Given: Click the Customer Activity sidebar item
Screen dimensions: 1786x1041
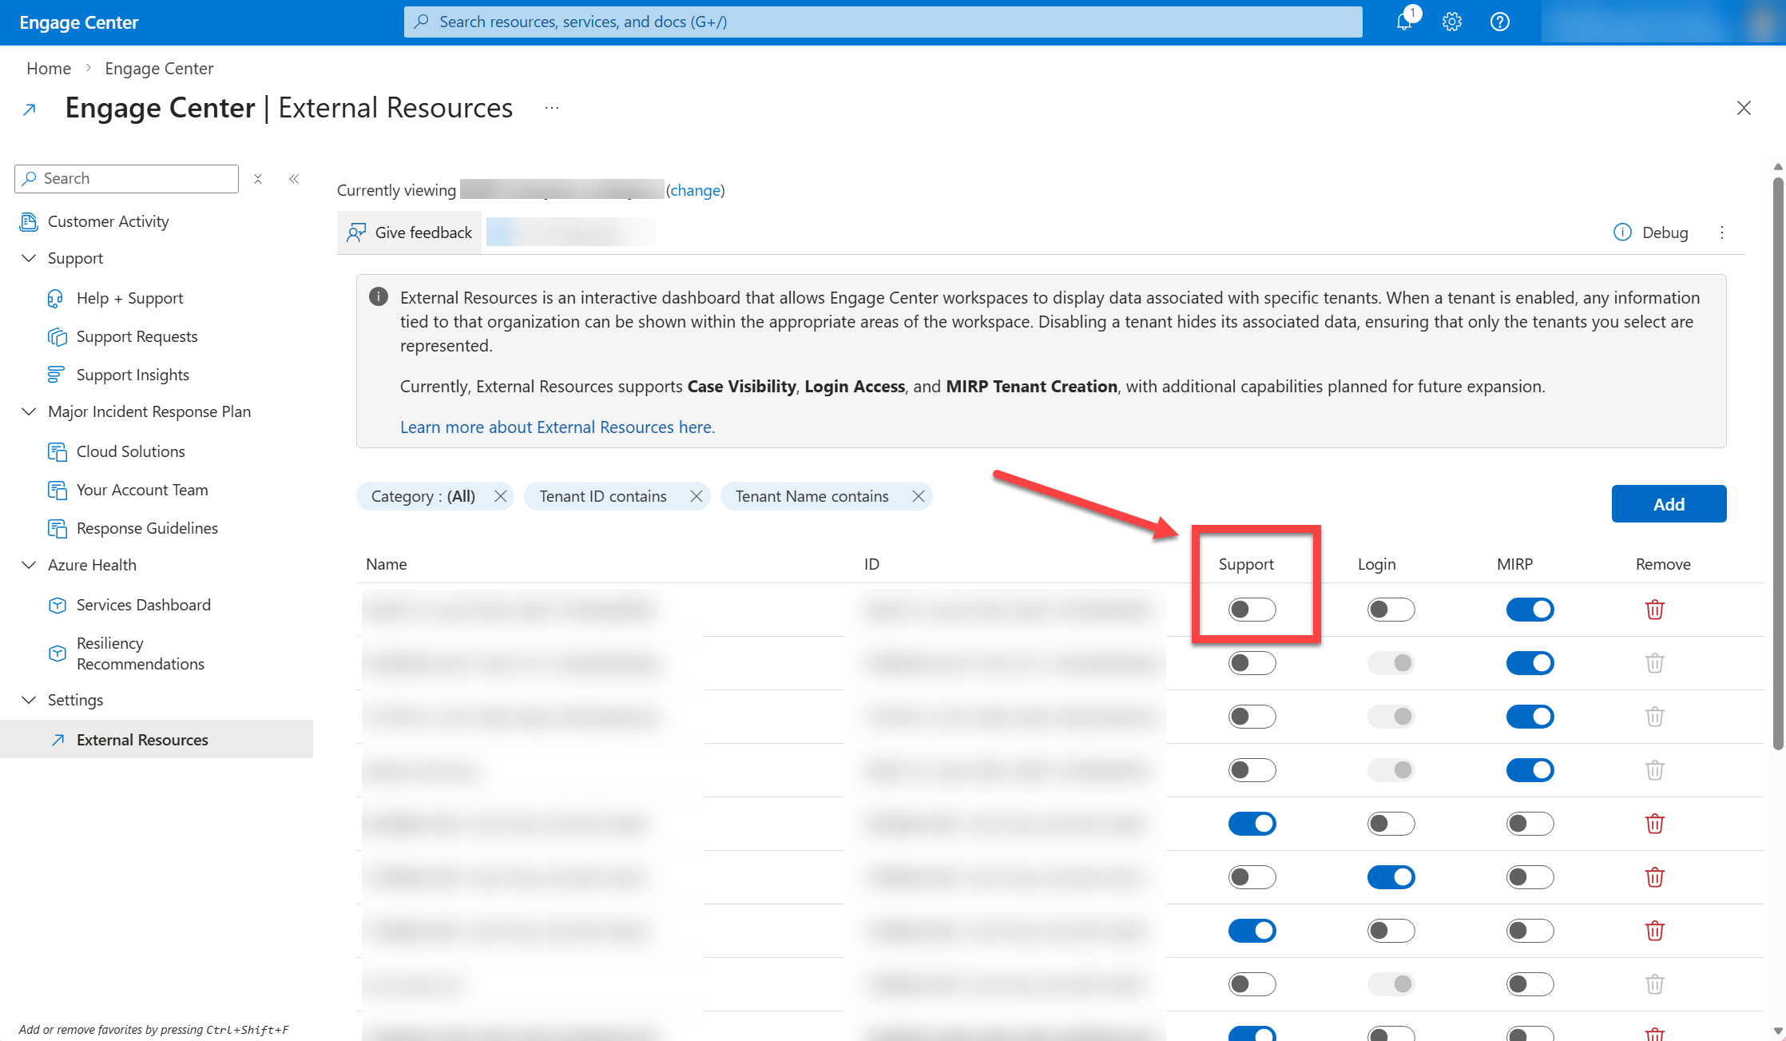Looking at the screenshot, I should 108,221.
